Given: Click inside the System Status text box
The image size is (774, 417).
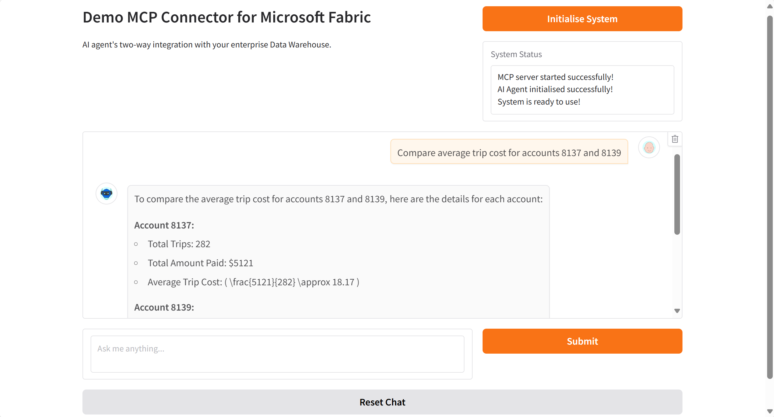Looking at the screenshot, I should 582,90.
